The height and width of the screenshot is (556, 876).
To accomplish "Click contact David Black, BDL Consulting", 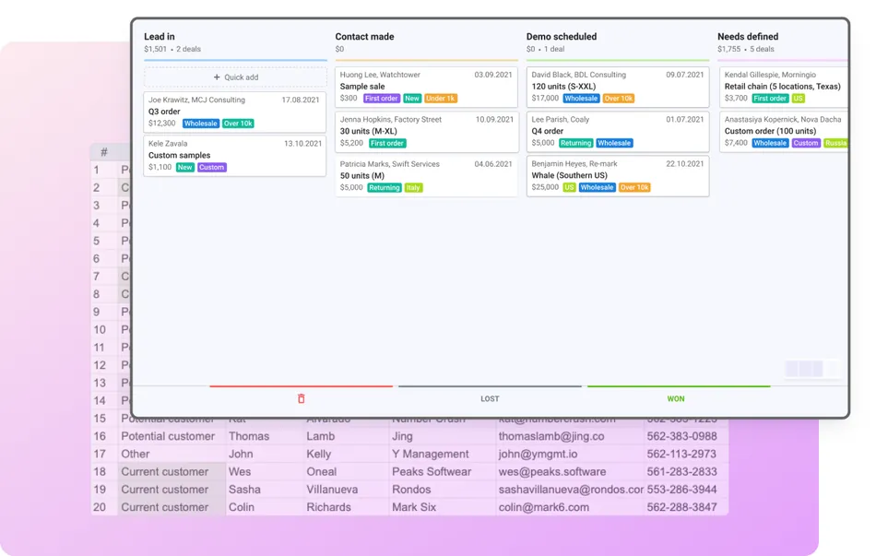I will coord(579,75).
